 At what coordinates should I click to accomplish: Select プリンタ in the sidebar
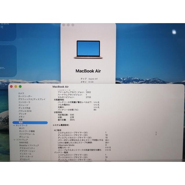[23, 114]
